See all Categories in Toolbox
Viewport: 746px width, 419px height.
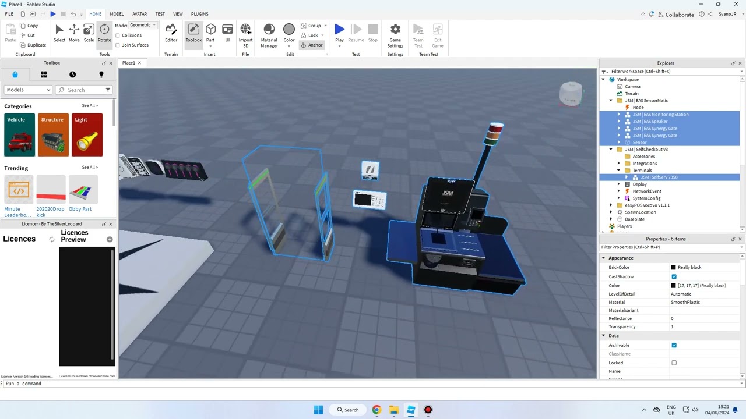(x=90, y=105)
